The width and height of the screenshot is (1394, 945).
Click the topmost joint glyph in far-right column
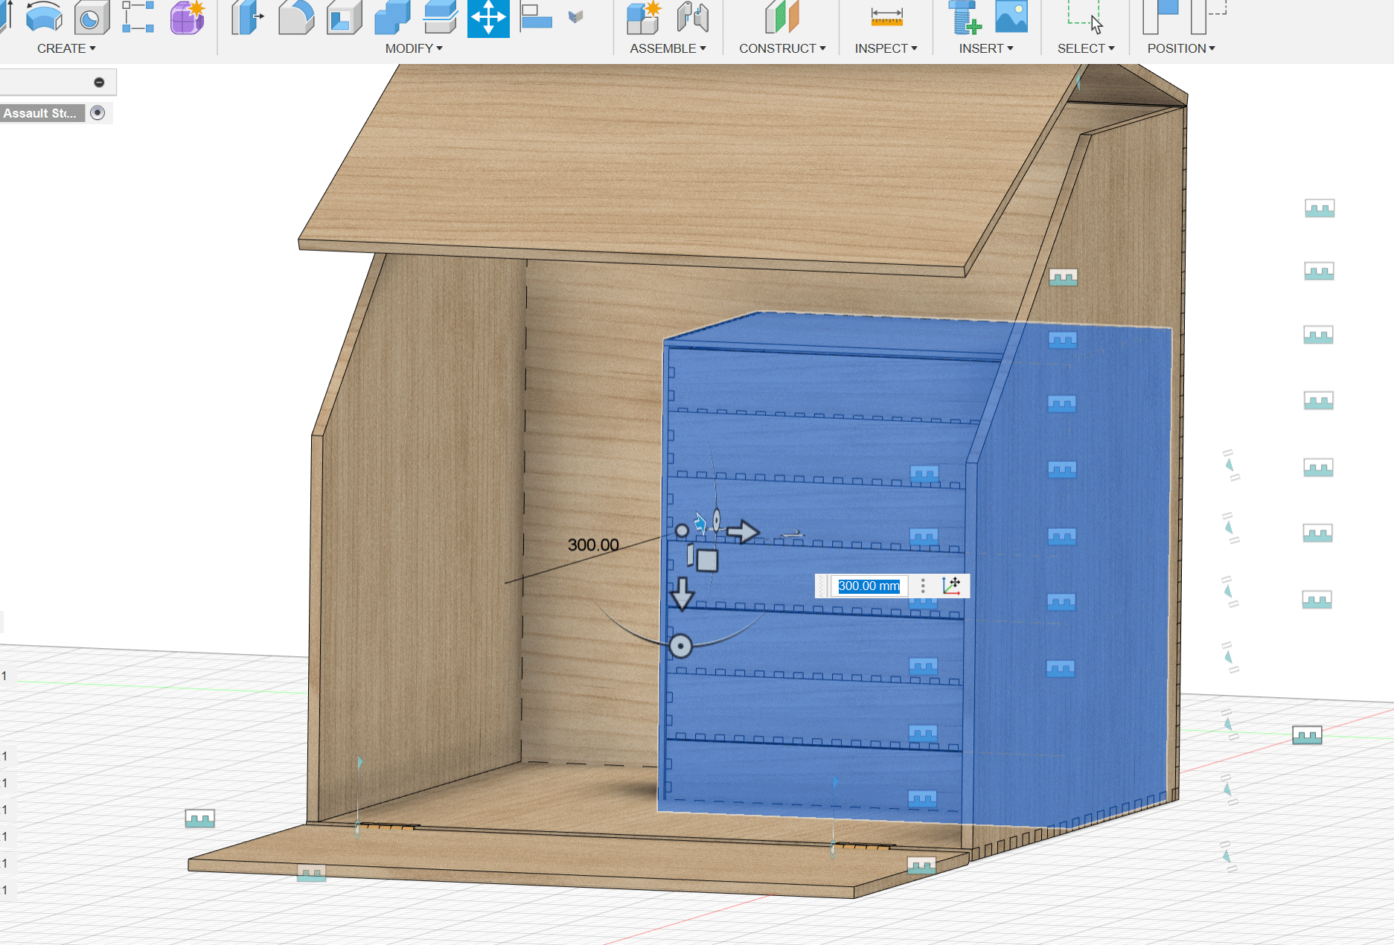(1320, 208)
